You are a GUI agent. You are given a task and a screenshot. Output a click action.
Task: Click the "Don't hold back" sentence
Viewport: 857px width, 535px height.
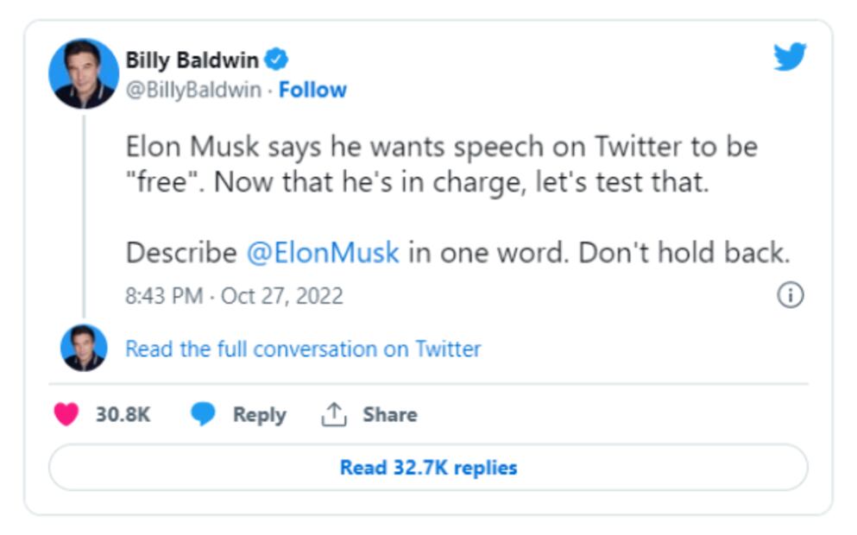[684, 253]
